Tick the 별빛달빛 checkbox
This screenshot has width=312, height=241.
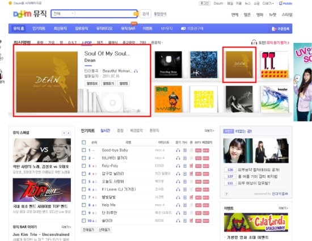click(x=84, y=197)
